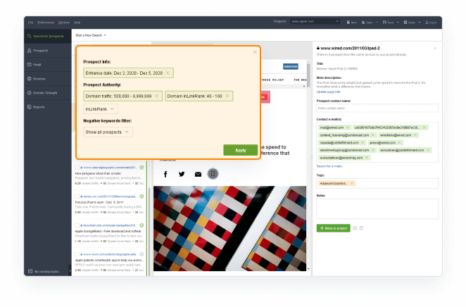
Task: Click status icon on nationalgeographic.com prospect
Action: [141, 168]
